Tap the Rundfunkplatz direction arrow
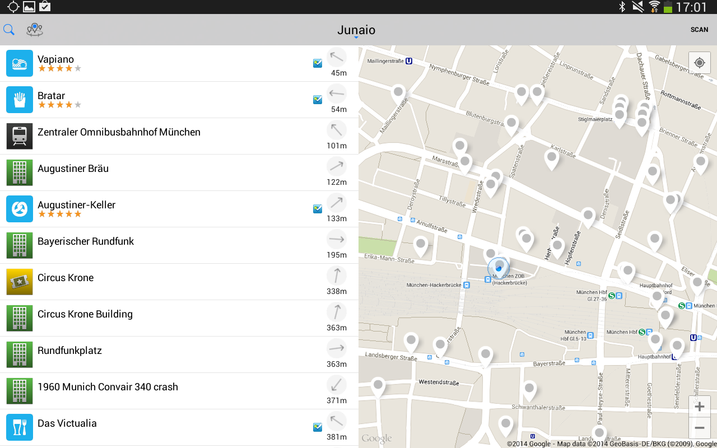The width and height of the screenshot is (717, 448). 337,348
